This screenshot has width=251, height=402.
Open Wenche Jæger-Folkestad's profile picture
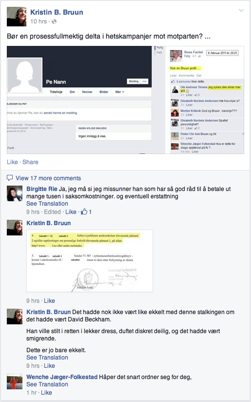tap(15, 382)
